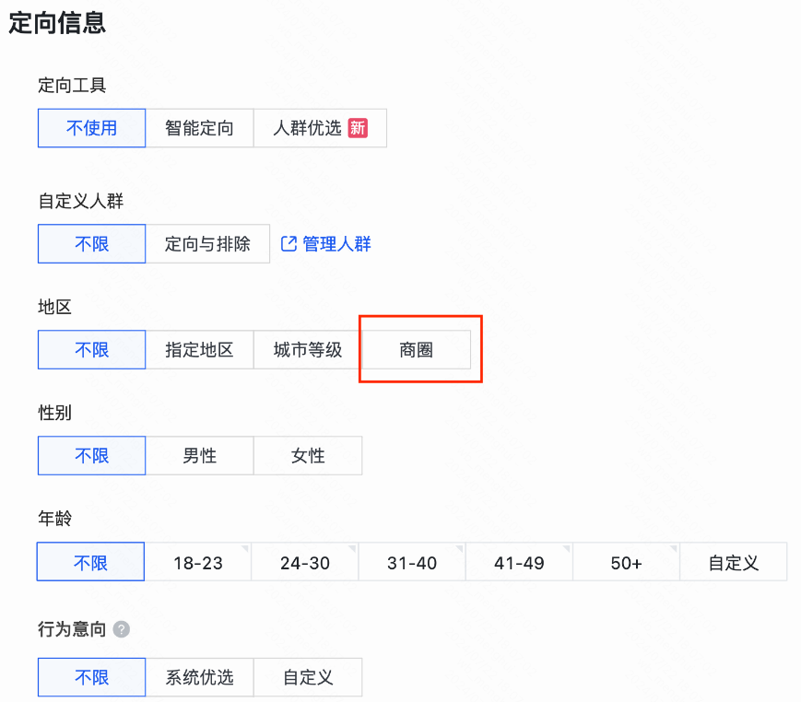This screenshot has height=702, width=801.
Task: Open 自定义 to customize age range
Action: point(733,561)
